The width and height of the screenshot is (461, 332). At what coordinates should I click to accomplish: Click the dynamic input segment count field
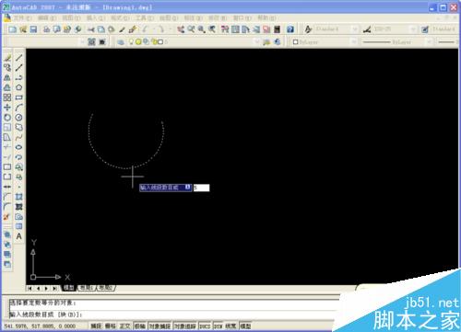(201, 188)
